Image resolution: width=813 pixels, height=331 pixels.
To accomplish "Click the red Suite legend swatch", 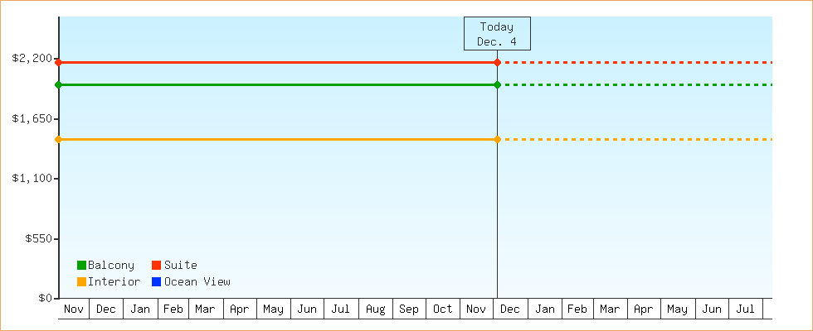I will coord(156,266).
